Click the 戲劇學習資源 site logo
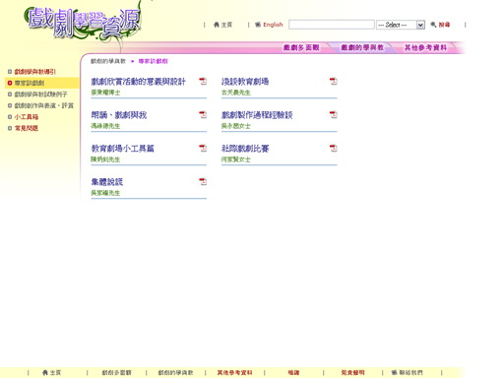The height and width of the screenshot is (378, 504). click(83, 23)
